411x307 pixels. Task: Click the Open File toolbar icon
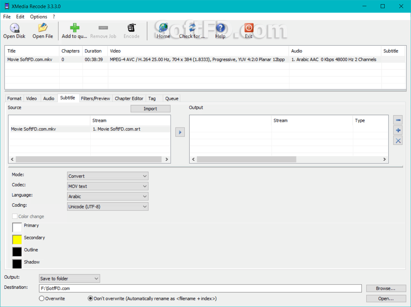tap(43, 28)
